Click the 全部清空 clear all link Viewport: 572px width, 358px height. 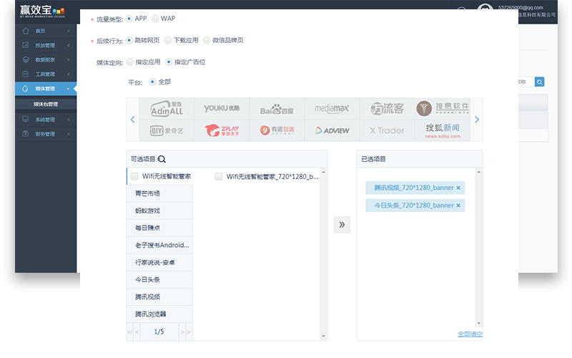tap(470, 334)
